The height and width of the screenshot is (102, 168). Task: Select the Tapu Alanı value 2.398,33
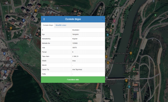point(75,56)
